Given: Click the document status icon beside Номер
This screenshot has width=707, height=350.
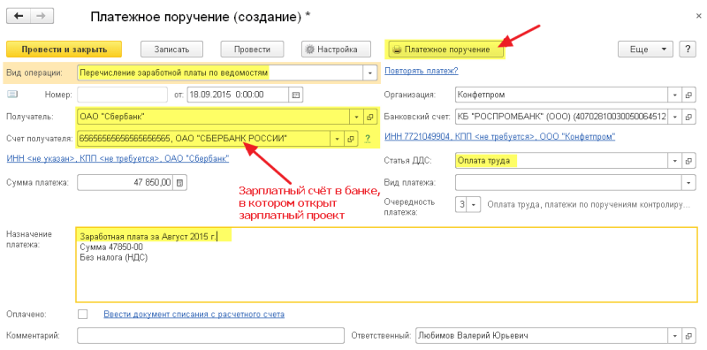Looking at the screenshot, I should point(12,95).
